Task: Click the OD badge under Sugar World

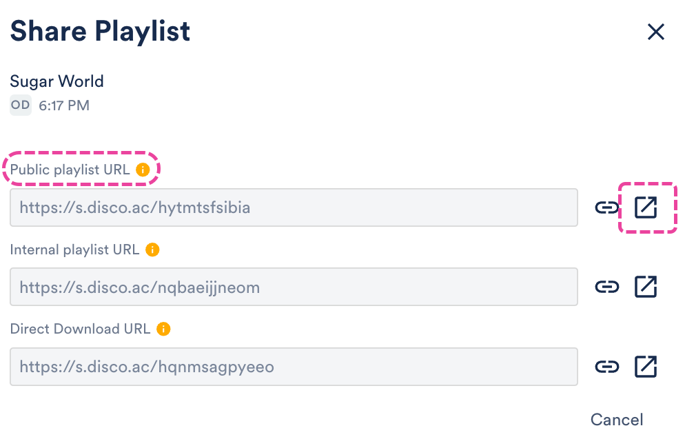Action: pos(20,105)
